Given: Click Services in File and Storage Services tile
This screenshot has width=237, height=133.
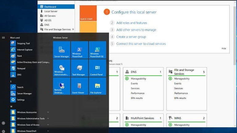Looking at the screenshot, I should point(178,88).
